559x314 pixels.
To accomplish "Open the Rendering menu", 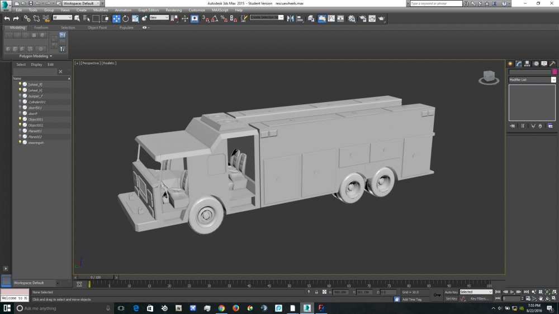I will click(173, 10).
